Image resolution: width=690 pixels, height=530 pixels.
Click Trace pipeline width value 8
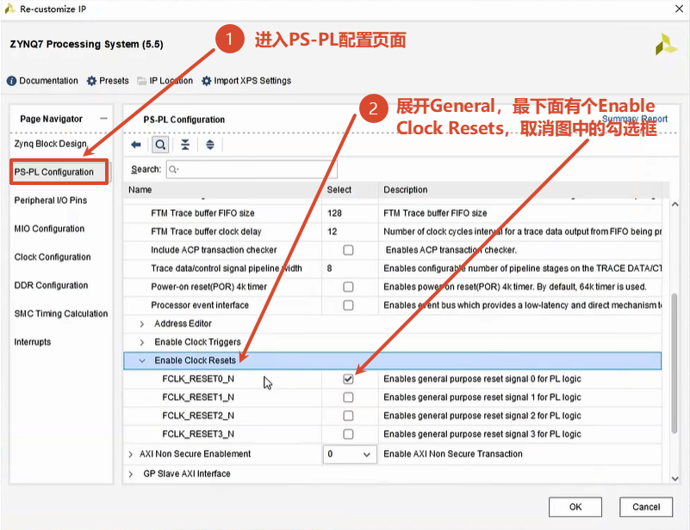coord(329,268)
